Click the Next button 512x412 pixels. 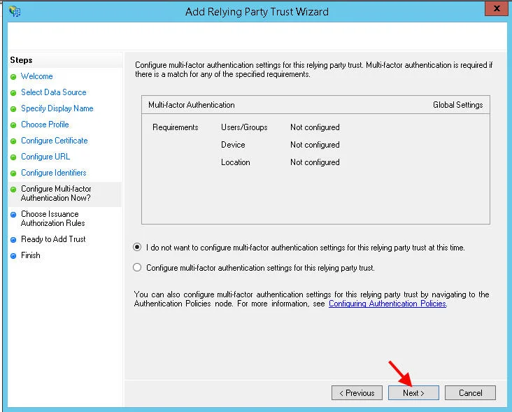pyautogui.click(x=413, y=392)
